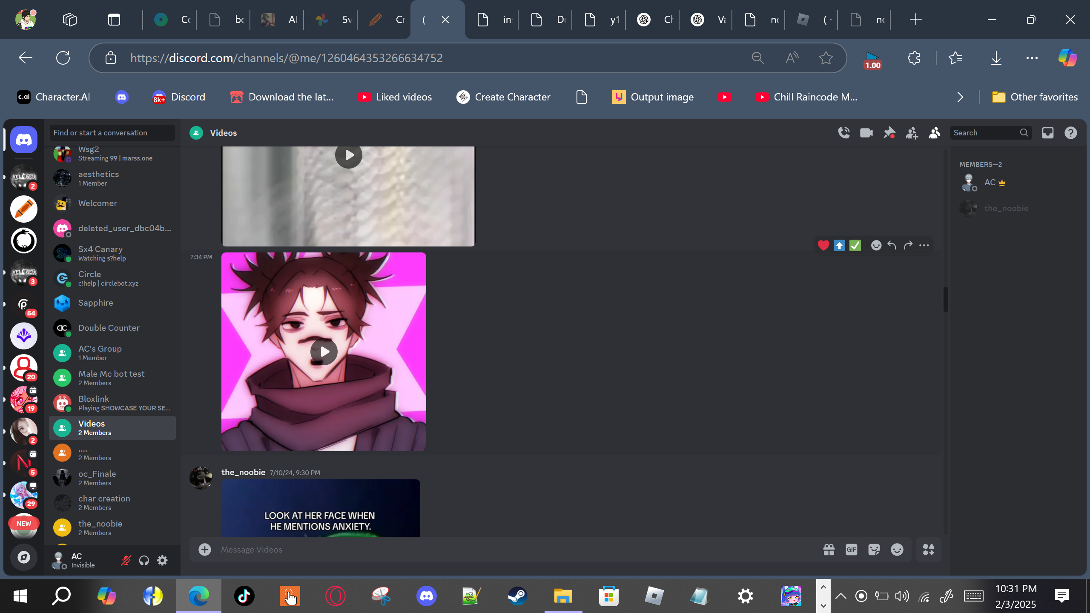Play the upper blurry video
Screen dimensions: 1090x613
(349, 155)
